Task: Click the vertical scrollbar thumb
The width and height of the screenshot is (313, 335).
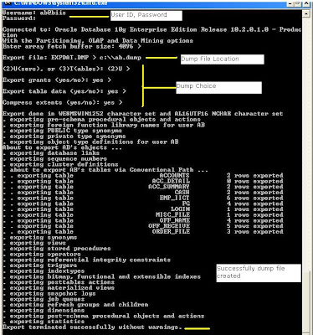Action: [x=306, y=302]
